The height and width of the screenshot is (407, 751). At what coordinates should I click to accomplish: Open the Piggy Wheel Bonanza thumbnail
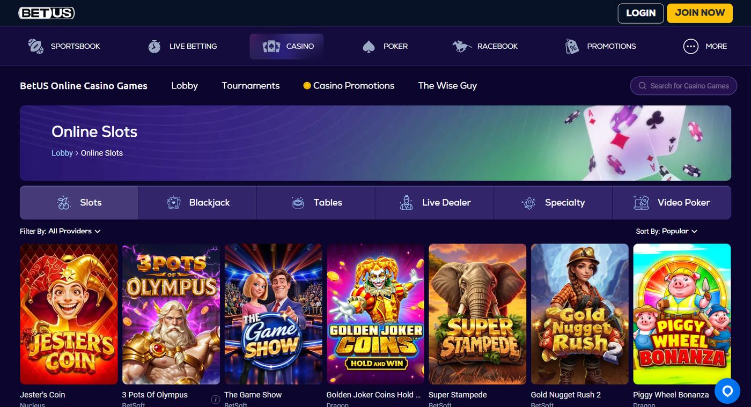pos(682,314)
